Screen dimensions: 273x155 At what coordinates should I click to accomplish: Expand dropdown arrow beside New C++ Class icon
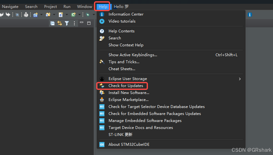pos(79,15)
